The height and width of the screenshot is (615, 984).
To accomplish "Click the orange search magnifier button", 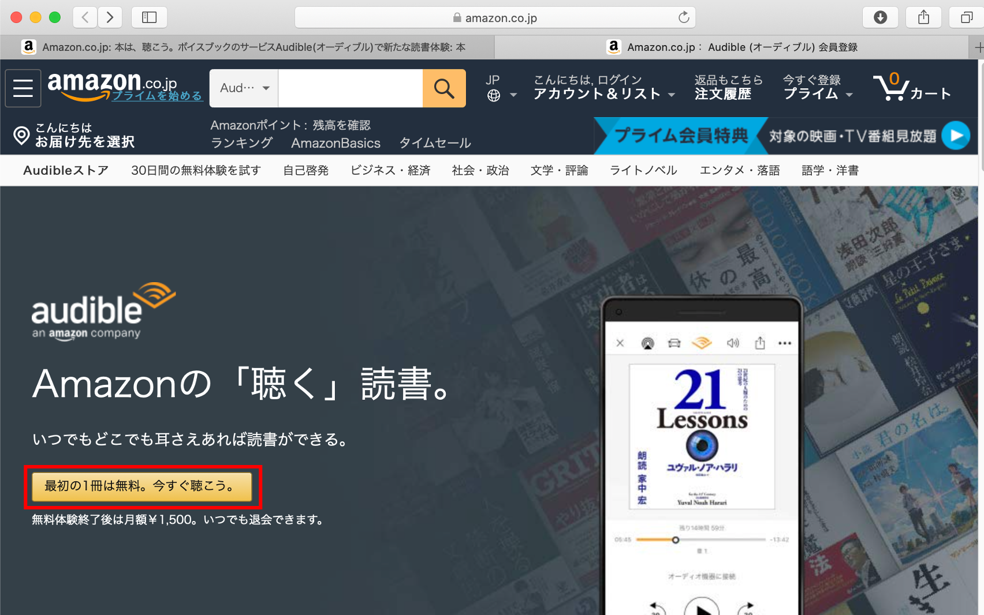I will (x=444, y=88).
